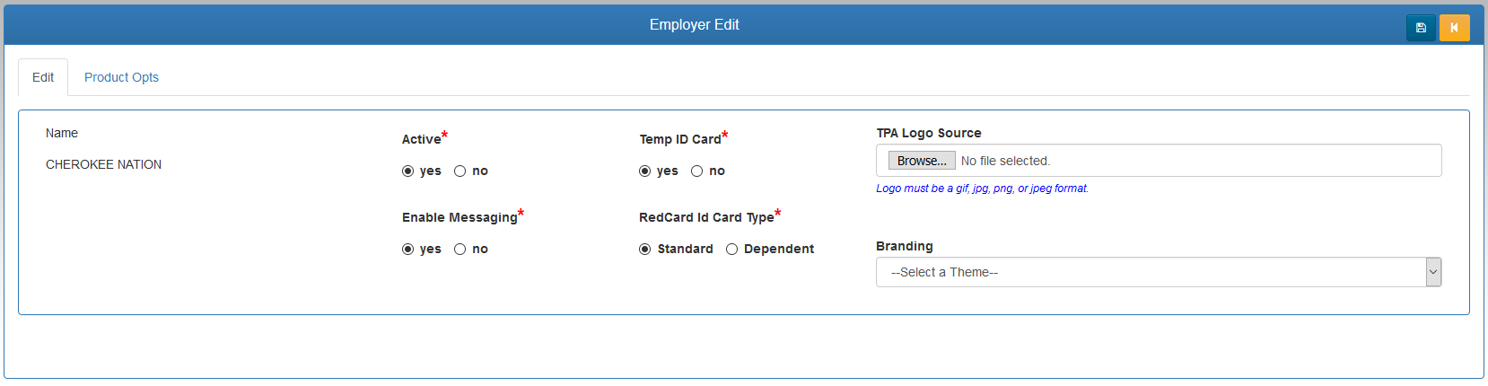Viewport: 1488px width, 386px height.
Task: Click the orange back arrow icon
Action: point(1454,28)
